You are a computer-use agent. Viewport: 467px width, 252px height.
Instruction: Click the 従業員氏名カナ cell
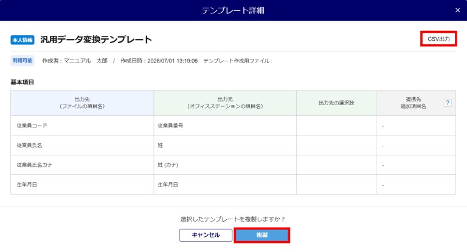(x=82, y=165)
